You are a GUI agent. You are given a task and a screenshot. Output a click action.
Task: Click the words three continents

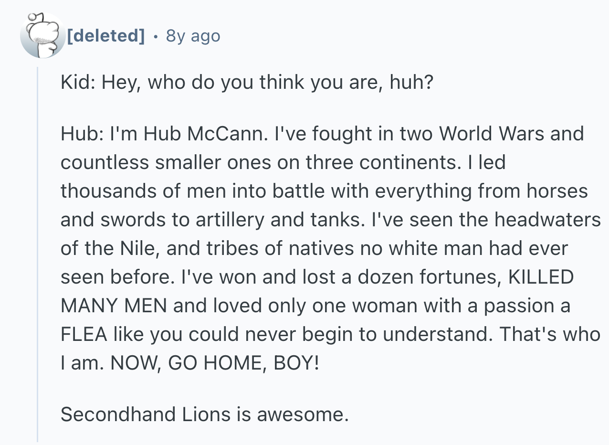[381, 162]
